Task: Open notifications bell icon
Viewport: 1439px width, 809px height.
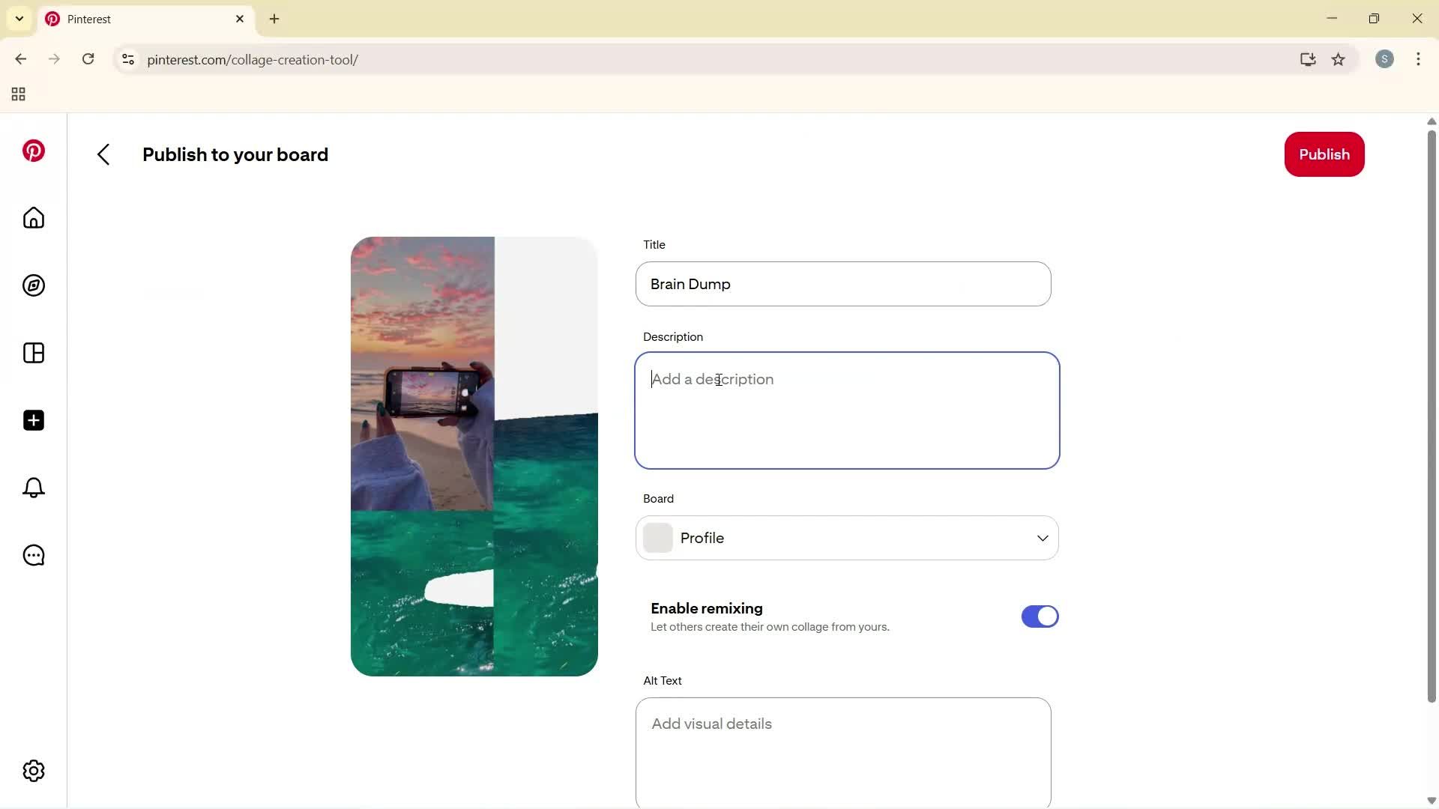Action: point(33,488)
